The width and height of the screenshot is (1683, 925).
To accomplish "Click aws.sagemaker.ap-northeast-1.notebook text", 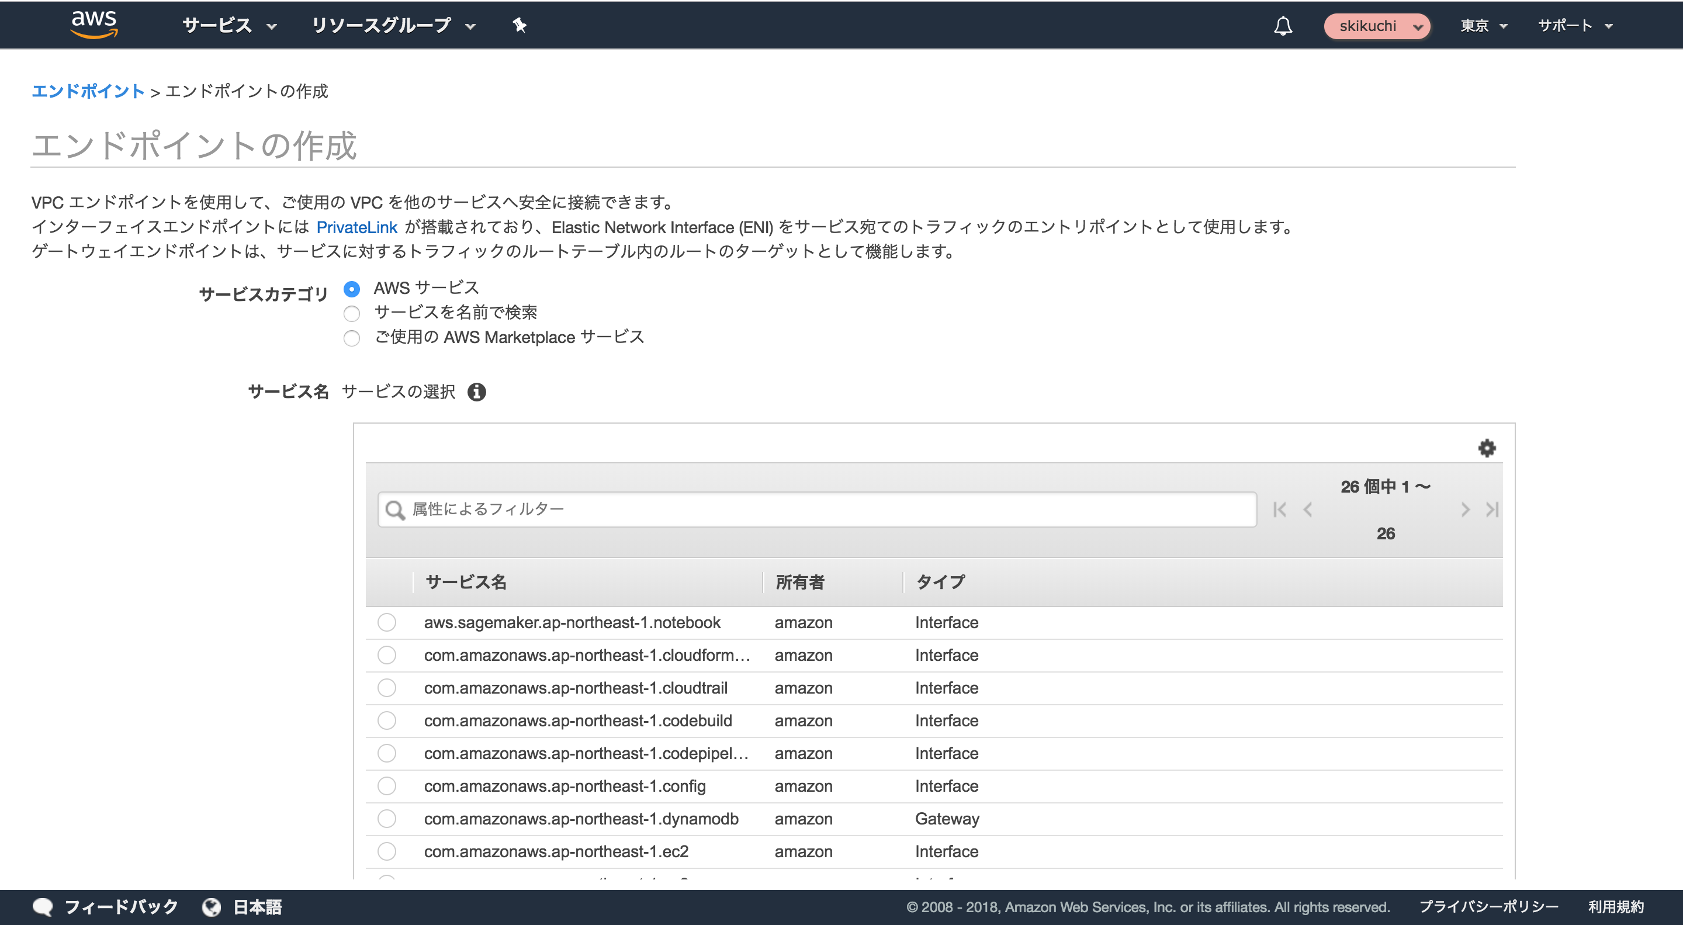I will (x=572, y=623).
